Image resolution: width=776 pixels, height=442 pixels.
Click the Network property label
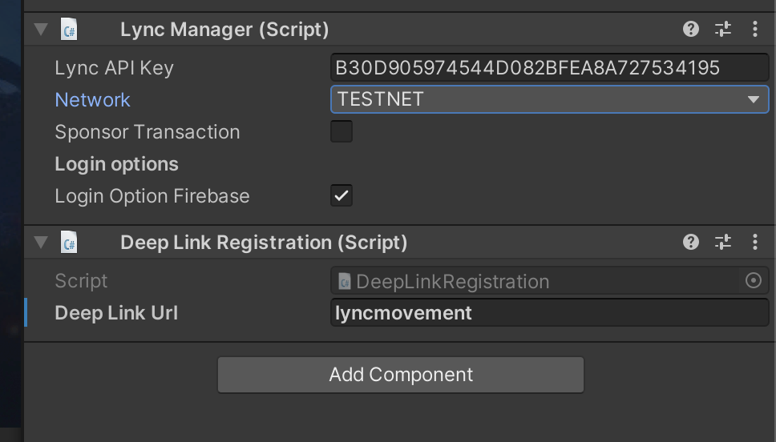92,100
